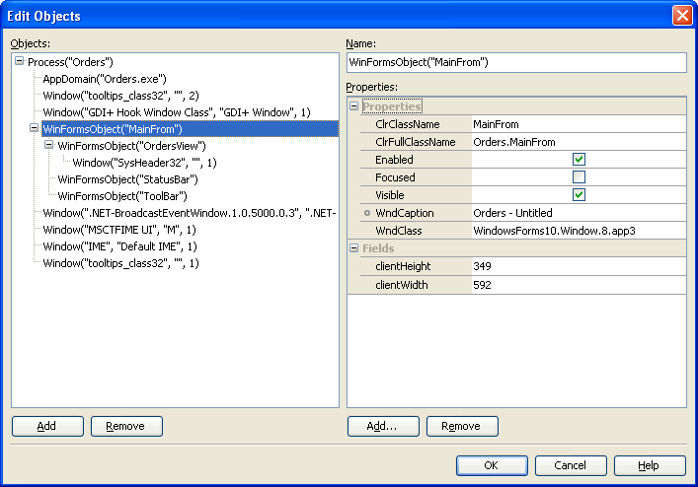
Task: Uncheck the Enabled property checkbox
Action: click(x=579, y=160)
